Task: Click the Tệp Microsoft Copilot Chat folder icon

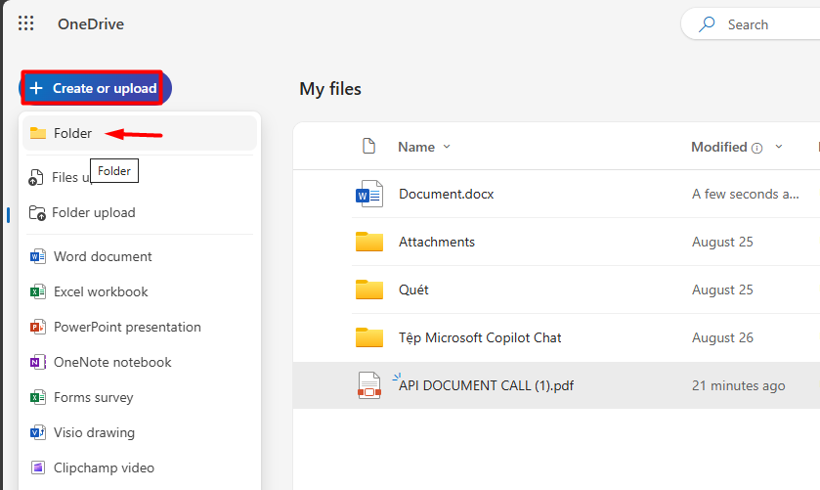Action: 368,337
